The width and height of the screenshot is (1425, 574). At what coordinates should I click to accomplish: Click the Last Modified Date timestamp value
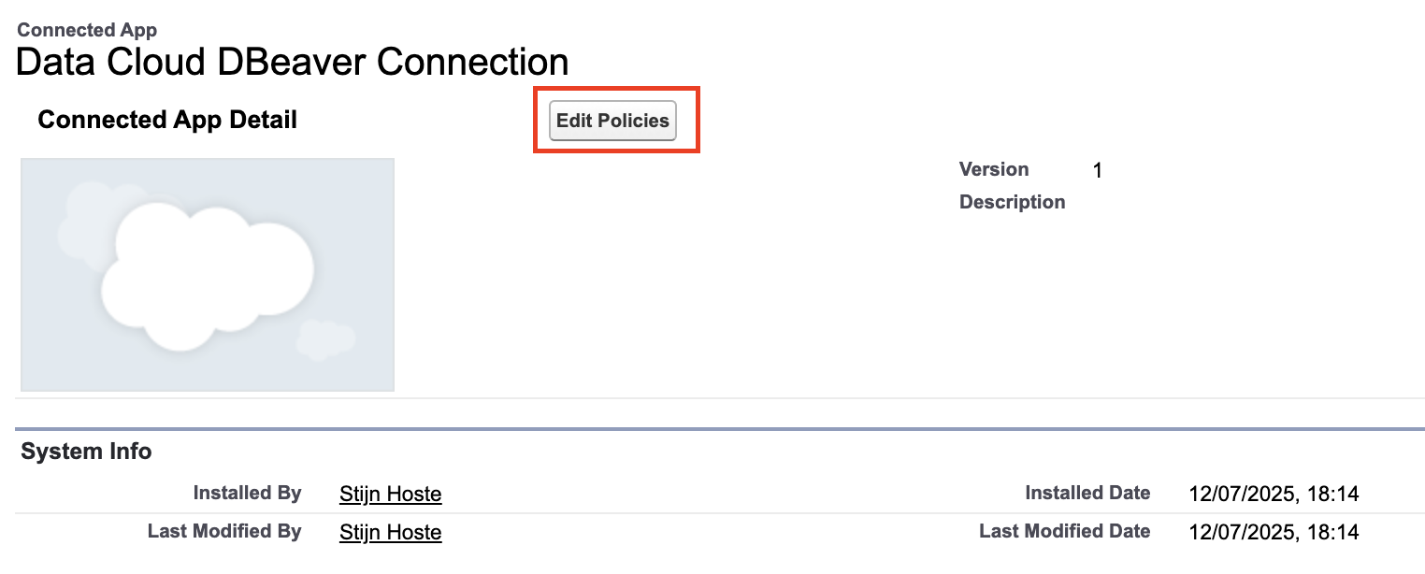pyautogui.click(x=1274, y=533)
